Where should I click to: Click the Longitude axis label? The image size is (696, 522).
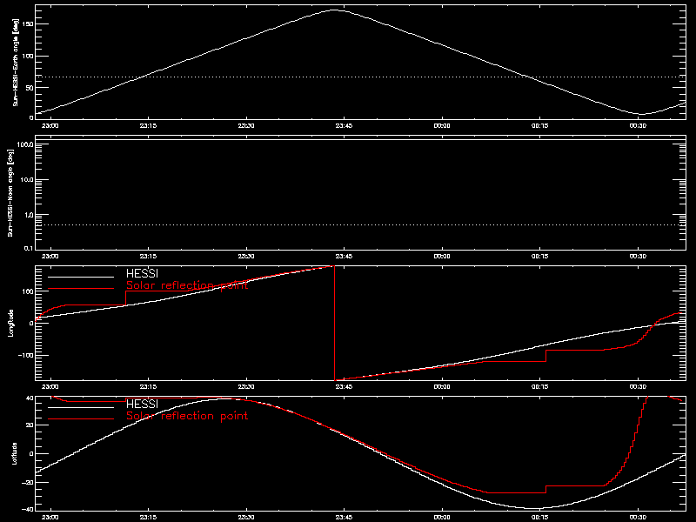pyautogui.click(x=10, y=323)
